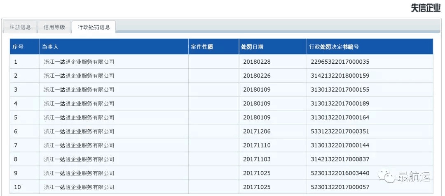The image size is (445, 196).
Task: Click sequence number 7 cell
Action: pyautogui.click(x=24, y=145)
